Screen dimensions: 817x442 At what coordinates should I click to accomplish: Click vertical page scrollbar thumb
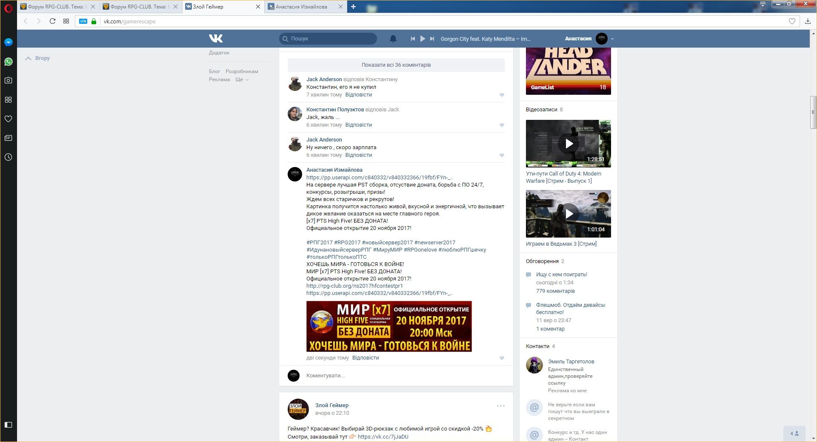[813, 112]
